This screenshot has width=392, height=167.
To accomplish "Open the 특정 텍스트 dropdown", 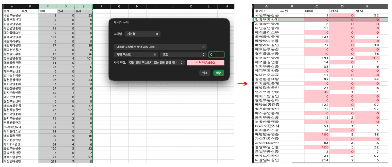I will click(136, 54).
